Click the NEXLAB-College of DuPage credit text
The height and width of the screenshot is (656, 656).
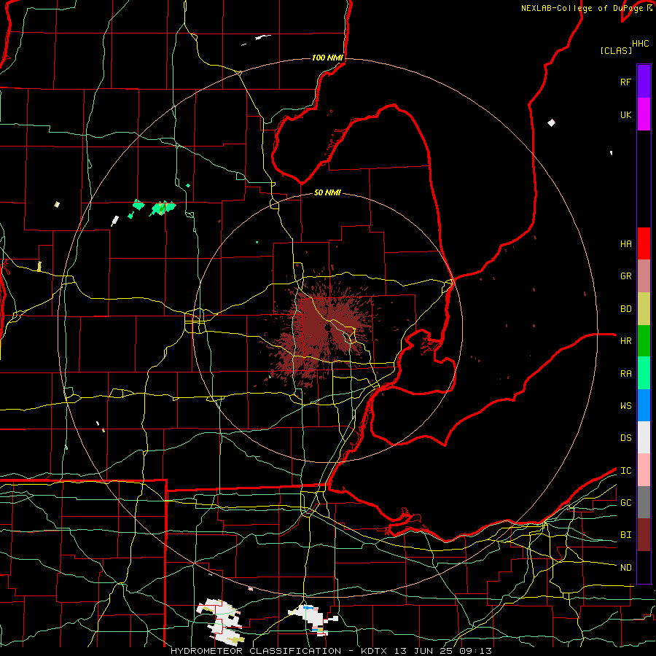coord(587,8)
